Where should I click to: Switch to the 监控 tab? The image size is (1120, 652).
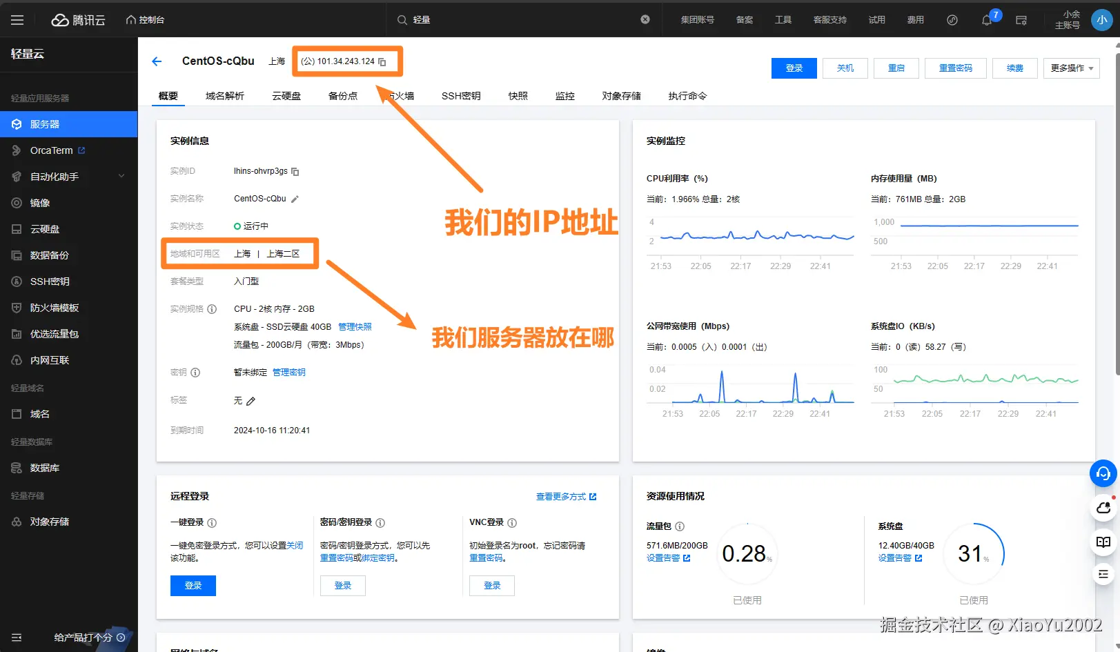tap(564, 96)
